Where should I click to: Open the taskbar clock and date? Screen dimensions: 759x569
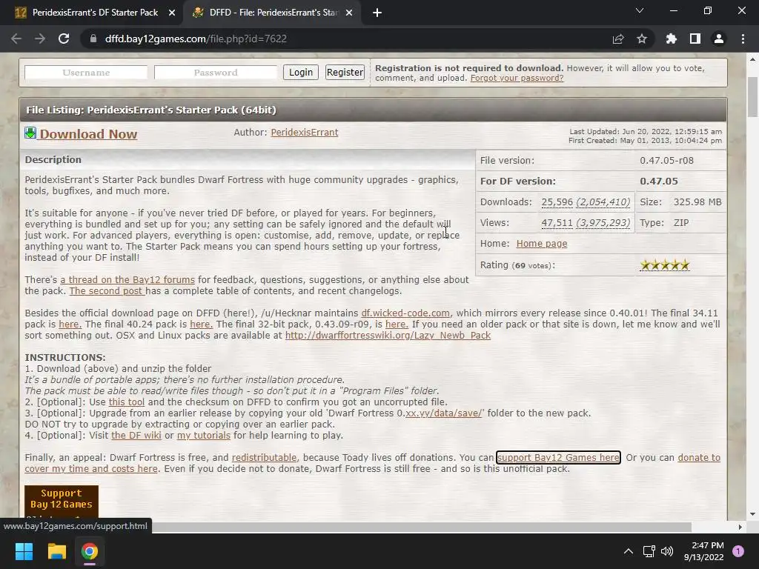[703, 551]
